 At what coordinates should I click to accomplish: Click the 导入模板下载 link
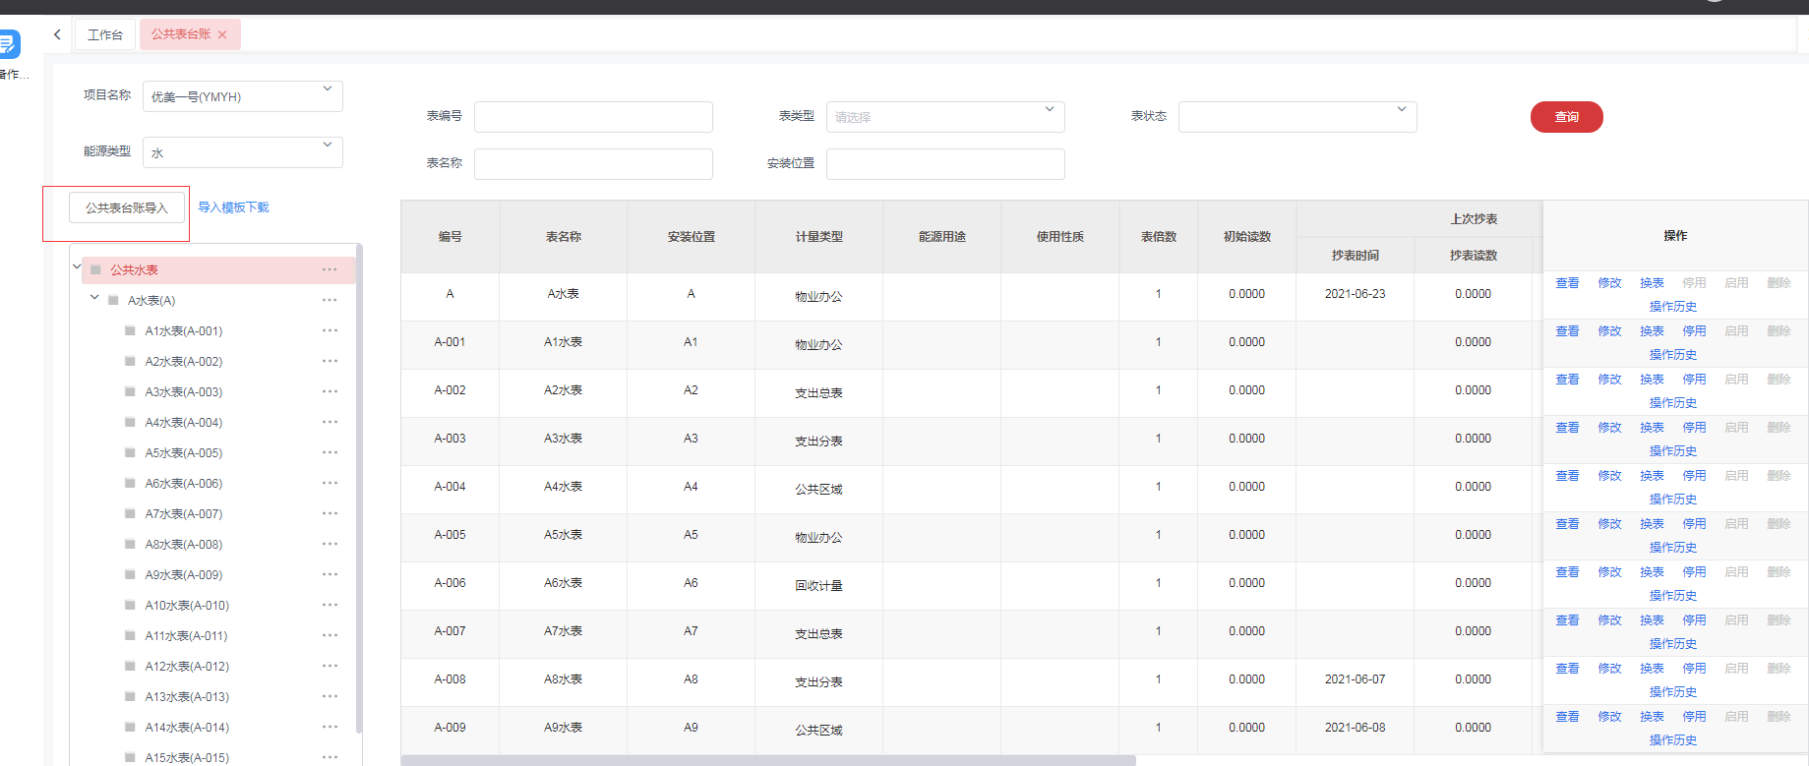tap(233, 207)
